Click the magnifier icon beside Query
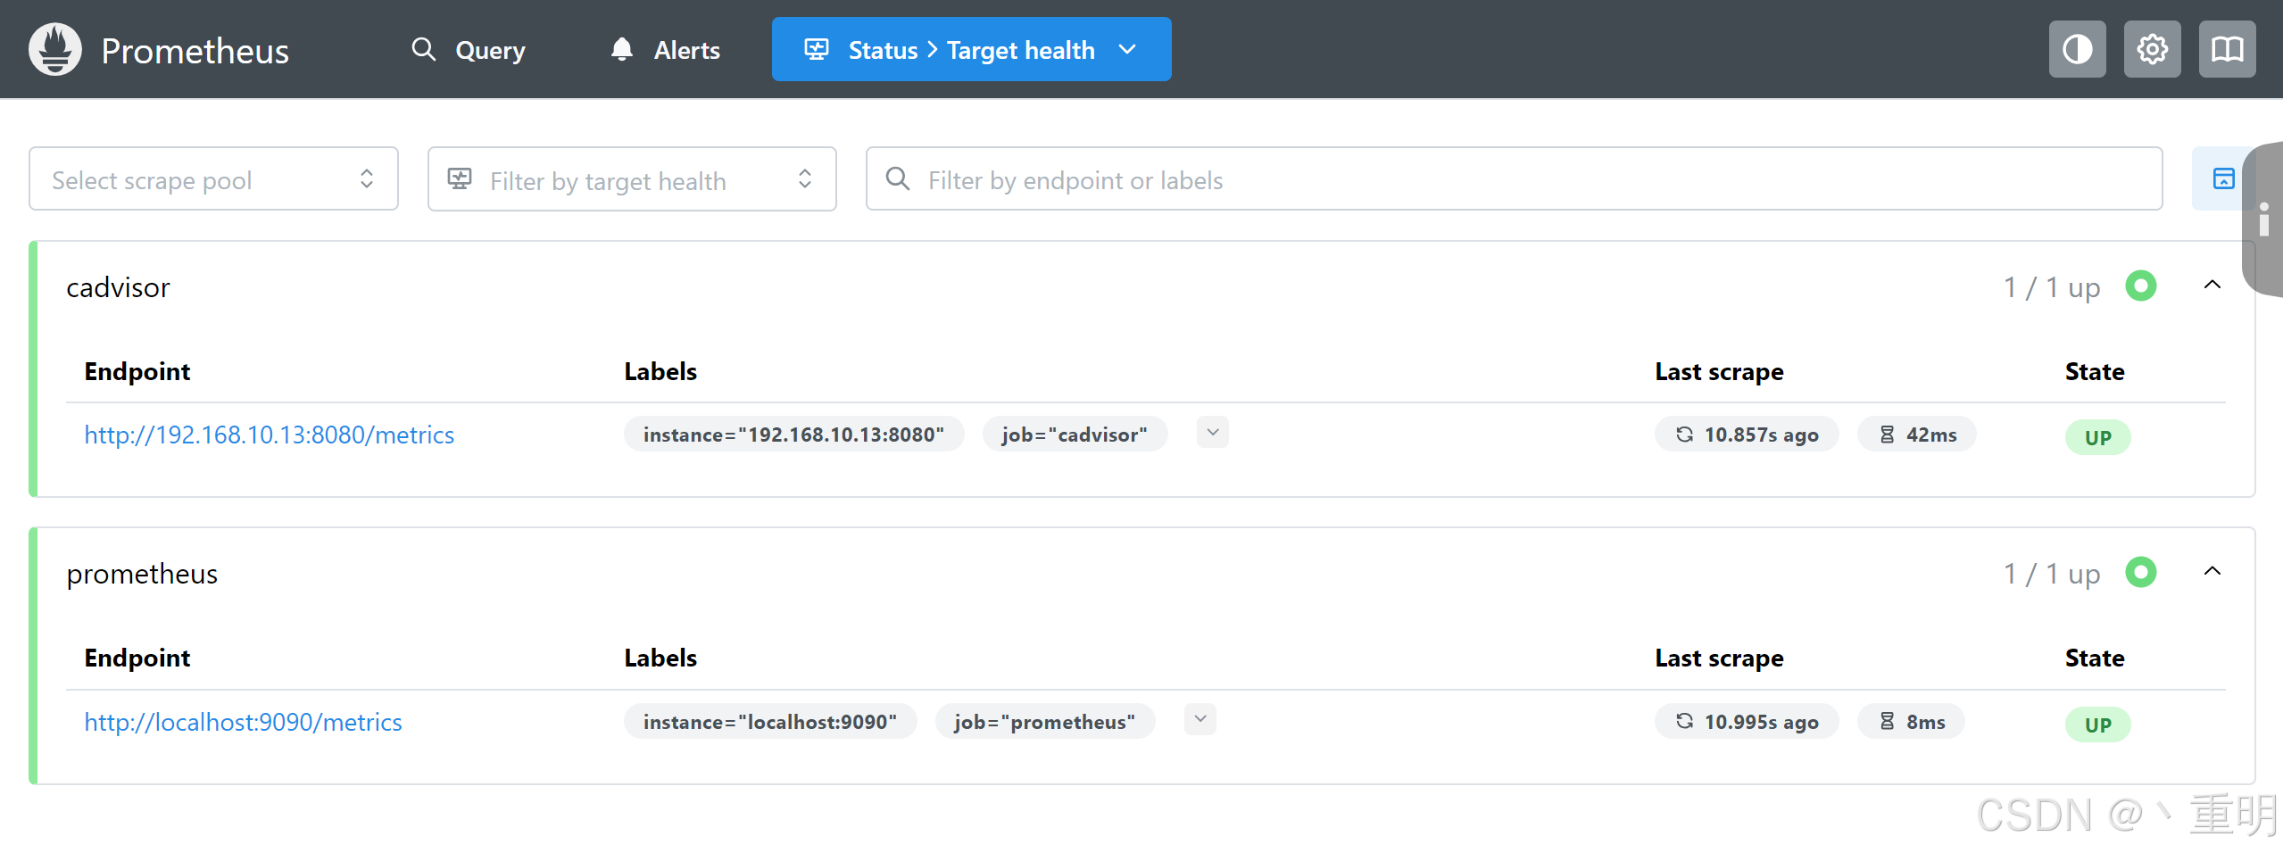2283x853 pixels. point(424,49)
